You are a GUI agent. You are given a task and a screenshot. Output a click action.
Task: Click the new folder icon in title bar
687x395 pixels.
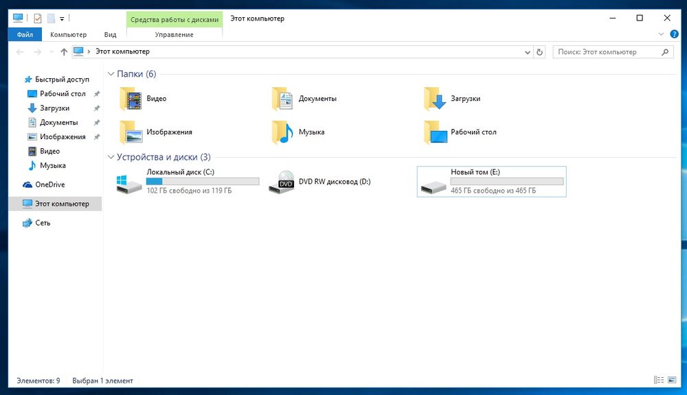pos(51,19)
